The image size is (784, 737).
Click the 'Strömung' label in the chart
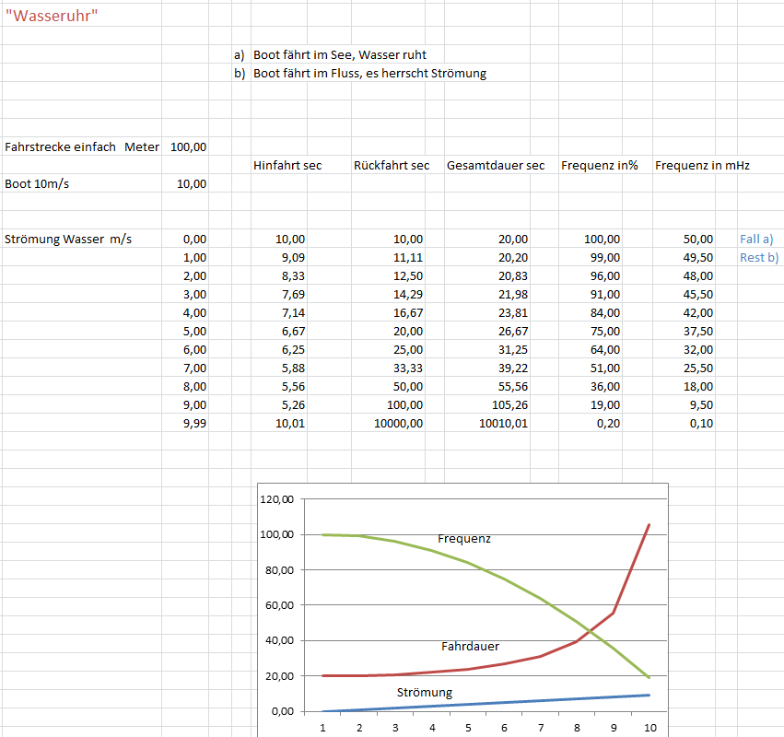(x=425, y=693)
